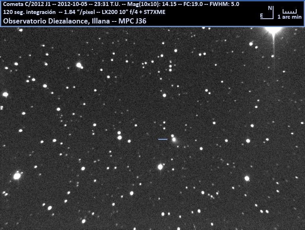Screen dimensions: 305x230
Task: Click the "120 seg. integración" text
Action: tap(30, 12)
